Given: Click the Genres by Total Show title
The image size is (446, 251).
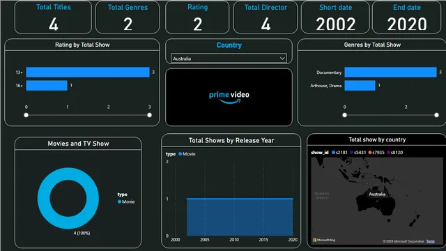Looking at the screenshot, I should click(372, 45).
